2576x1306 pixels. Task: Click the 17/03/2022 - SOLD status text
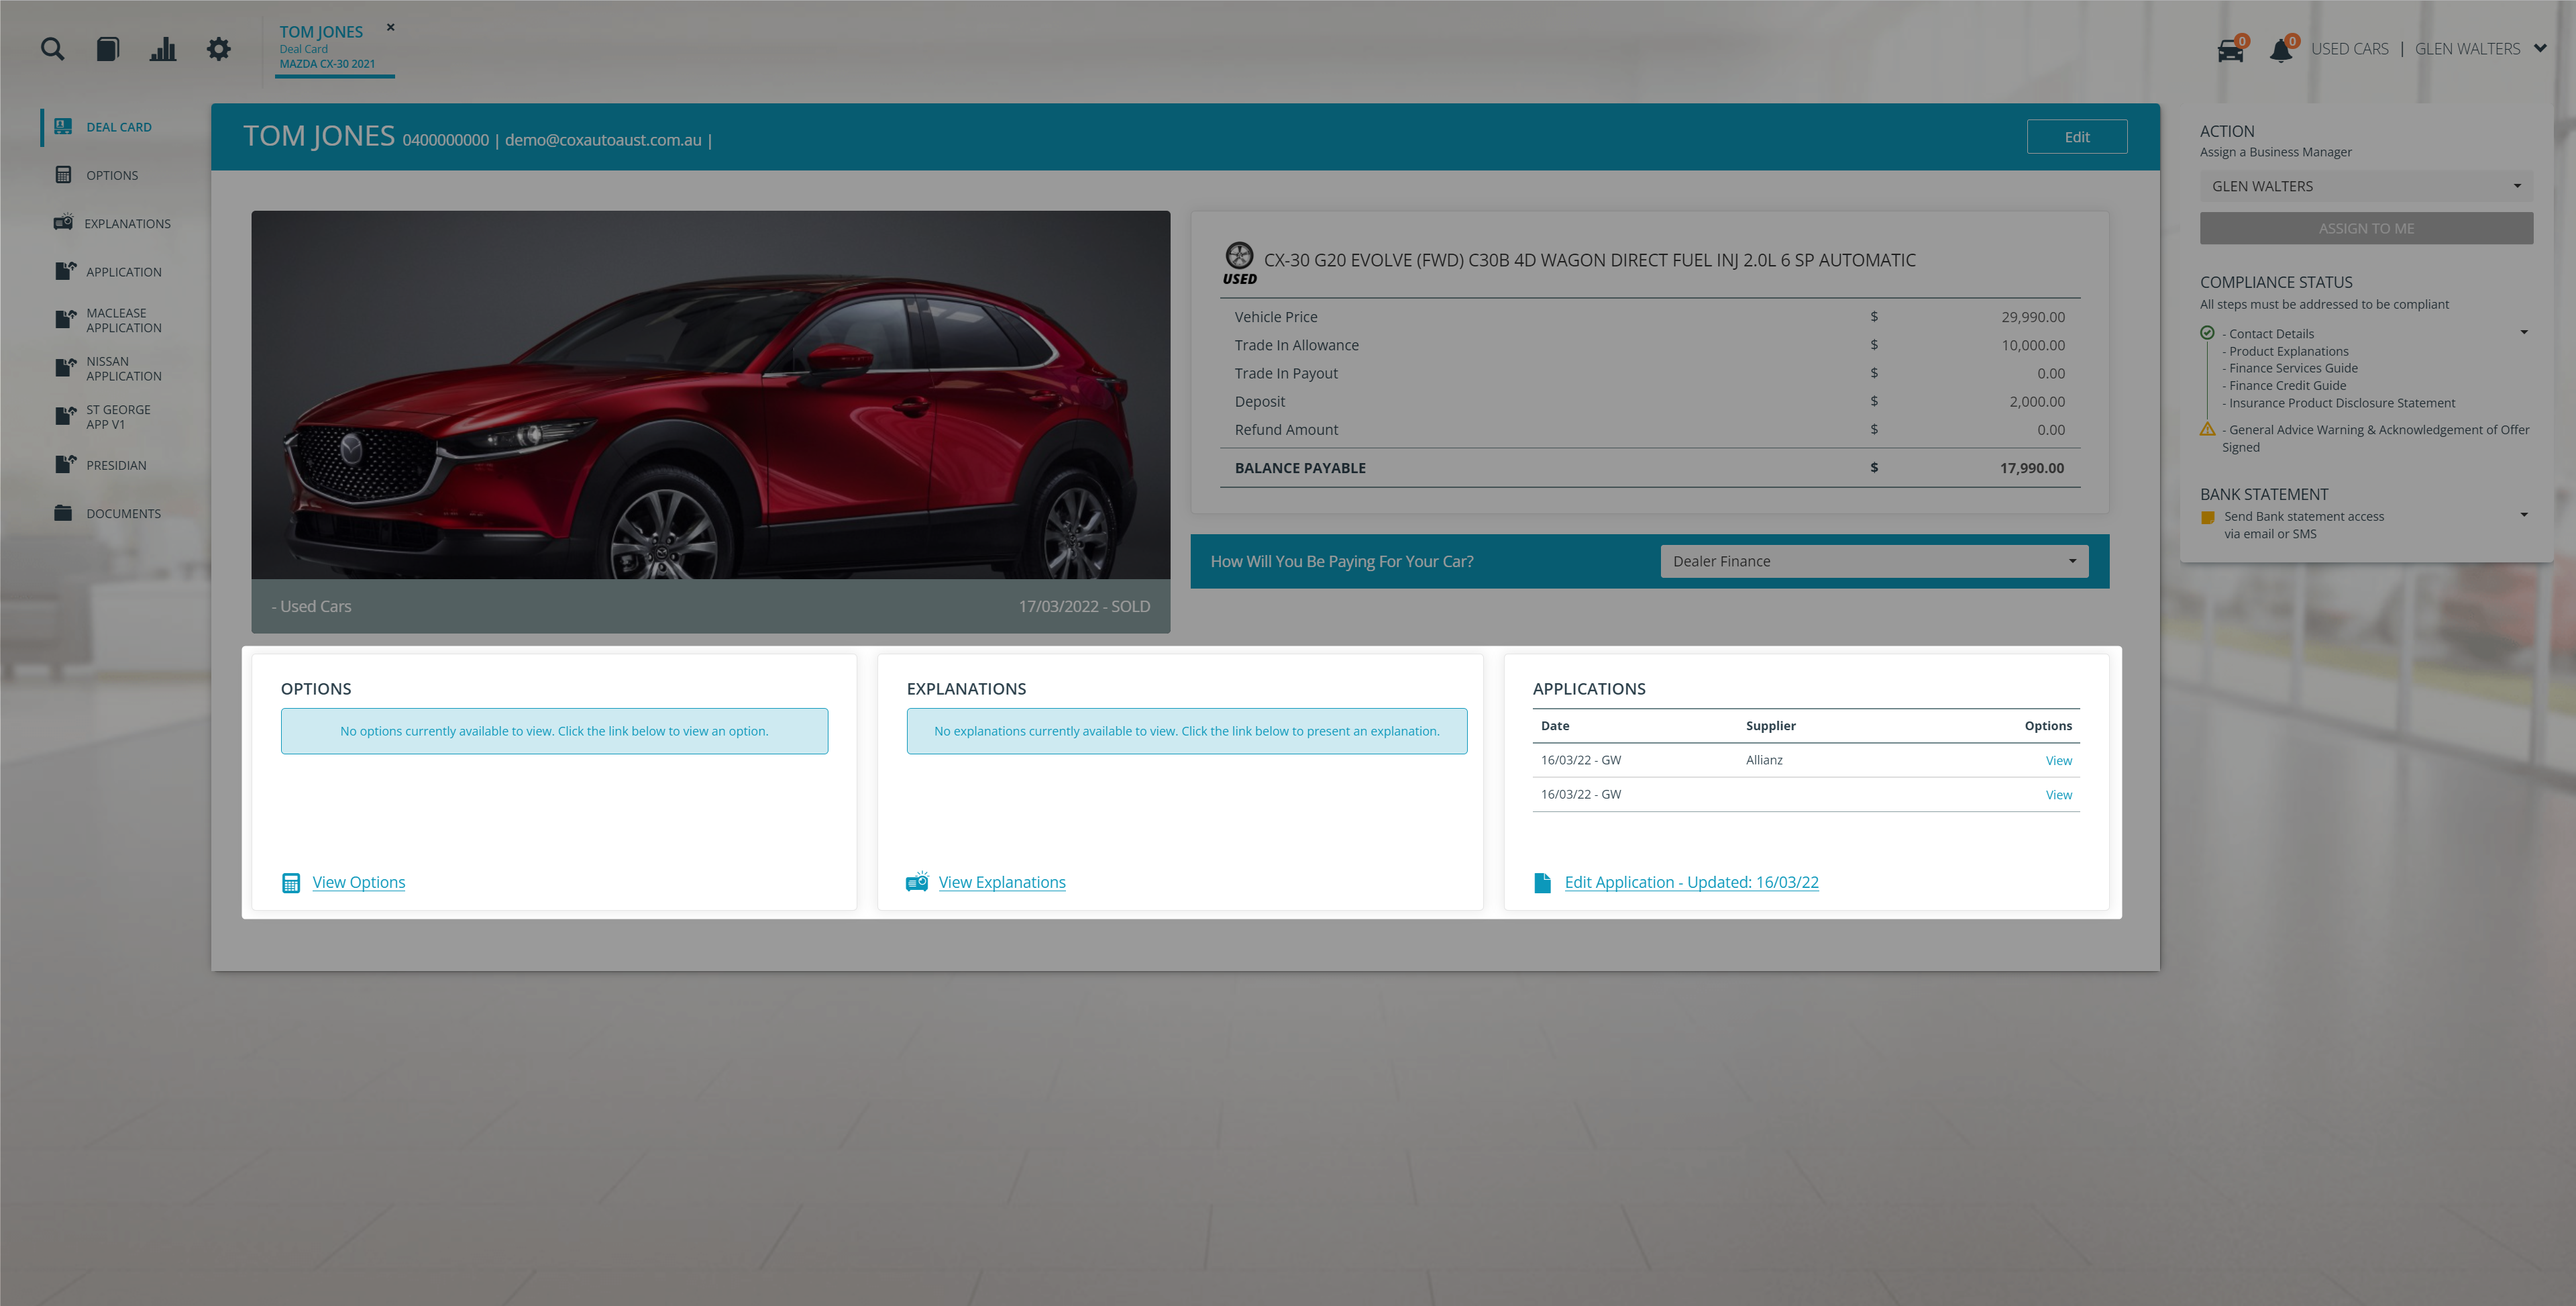point(1084,607)
